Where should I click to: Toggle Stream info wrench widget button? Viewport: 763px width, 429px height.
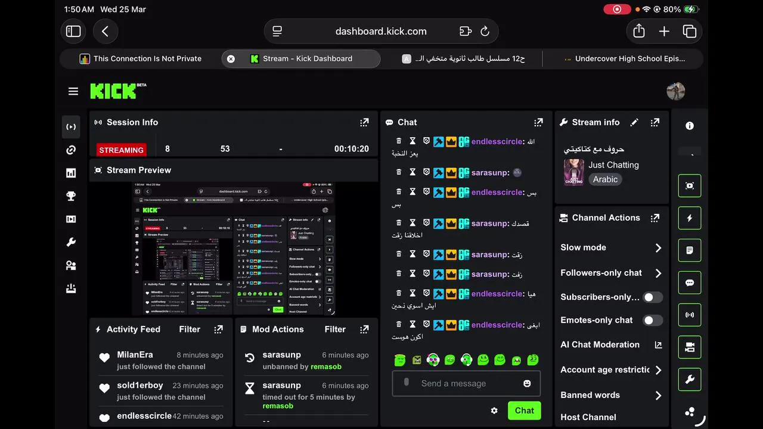coord(690,380)
